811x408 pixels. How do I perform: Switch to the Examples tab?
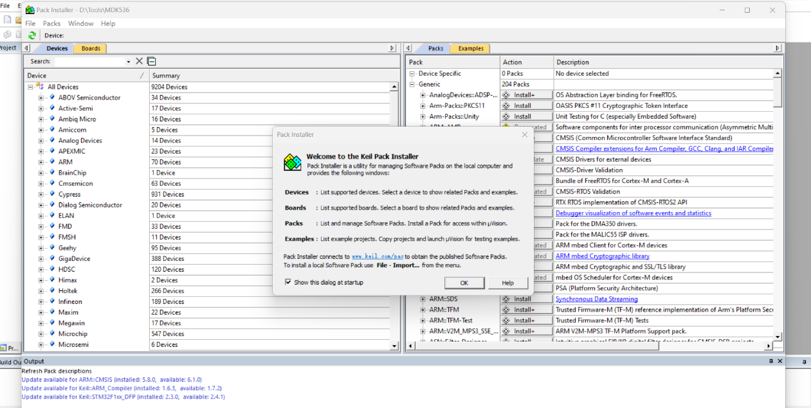(x=471, y=48)
